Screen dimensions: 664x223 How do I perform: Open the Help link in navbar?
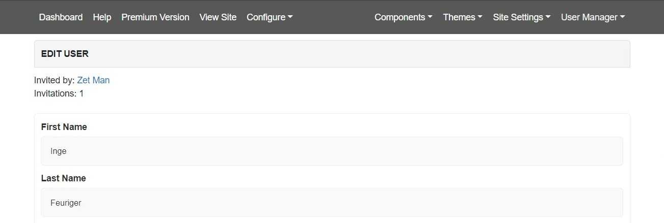(x=102, y=17)
